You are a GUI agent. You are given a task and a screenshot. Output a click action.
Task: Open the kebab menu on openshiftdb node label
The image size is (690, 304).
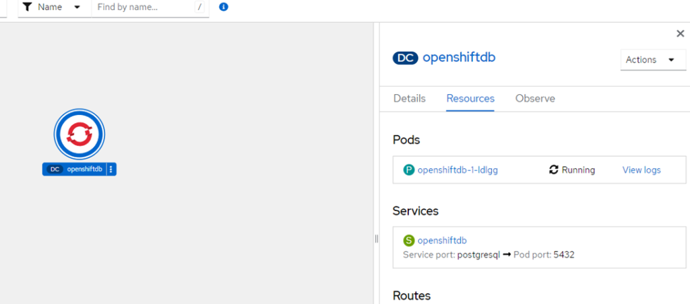click(111, 169)
